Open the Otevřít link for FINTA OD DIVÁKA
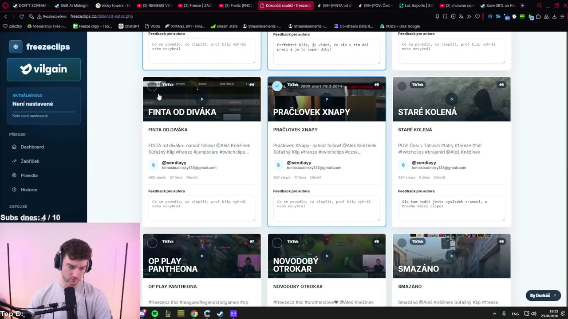 192,178
